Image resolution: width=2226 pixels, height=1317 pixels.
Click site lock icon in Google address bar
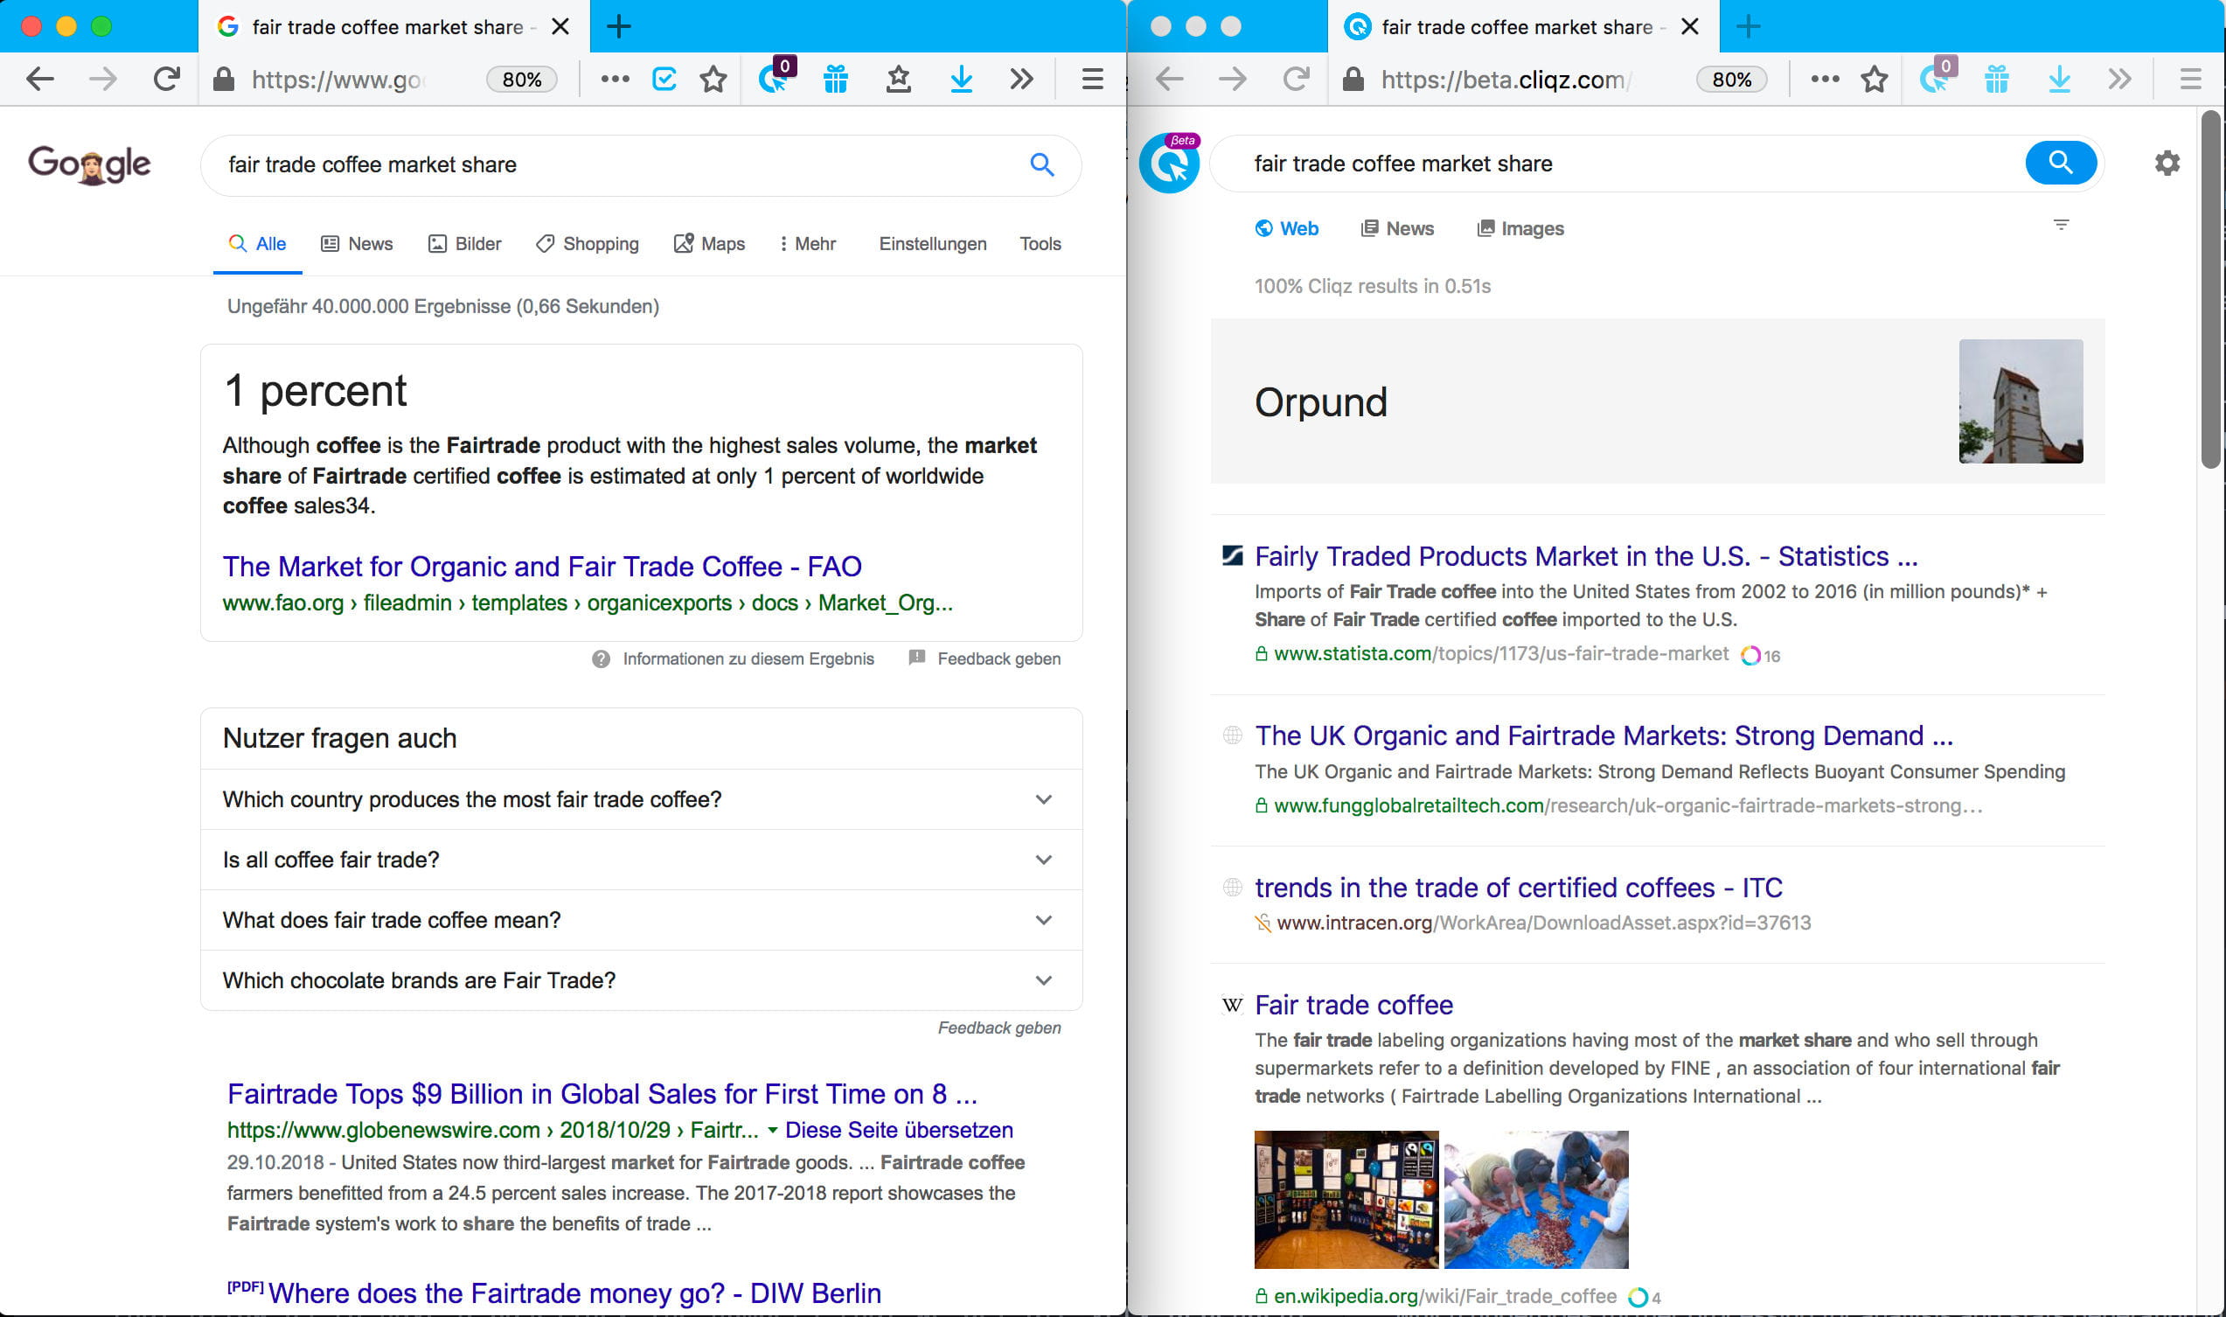pos(224,80)
